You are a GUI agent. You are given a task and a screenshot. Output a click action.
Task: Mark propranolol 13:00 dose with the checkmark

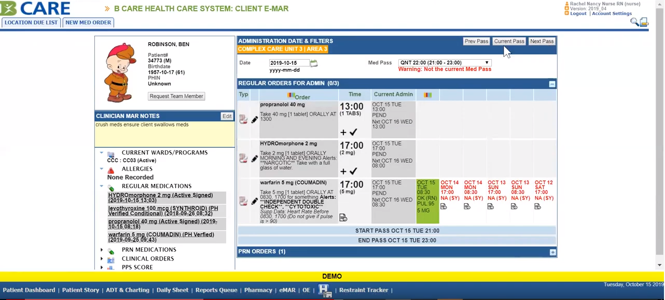click(x=353, y=133)
